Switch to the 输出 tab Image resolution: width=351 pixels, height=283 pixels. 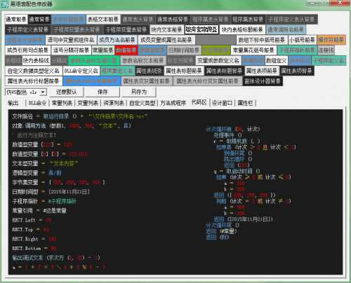pos(13,103)
